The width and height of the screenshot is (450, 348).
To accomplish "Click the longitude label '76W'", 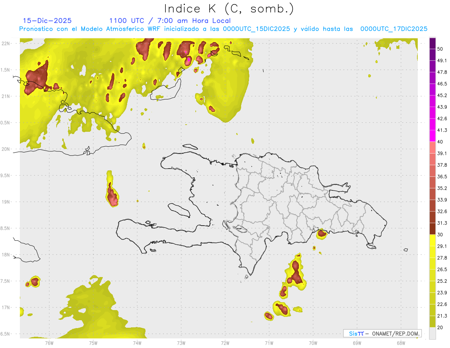I will [49, 343].
